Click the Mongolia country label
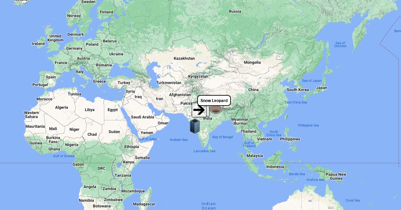Screen dimensions: 401x210 pyautogui.click(x=252, y=62)
